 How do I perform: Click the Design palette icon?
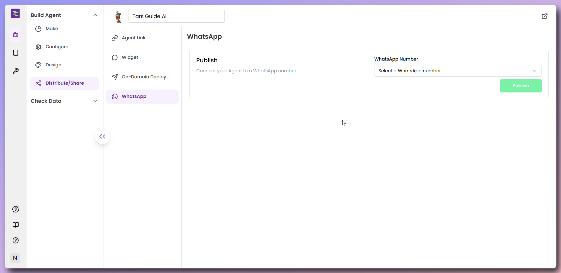[x=38, y=65]
